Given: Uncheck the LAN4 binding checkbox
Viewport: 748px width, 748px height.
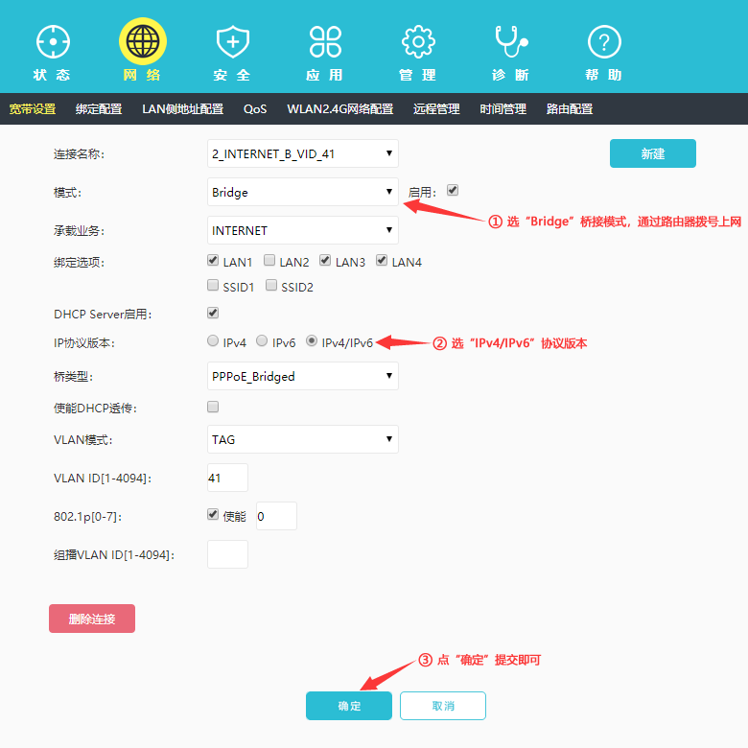Looking at the screenshot, I should coord(382,260).
